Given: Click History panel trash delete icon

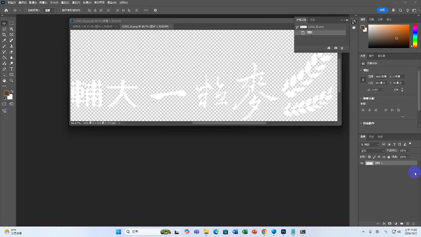Looking at the screenshot, I should pyautogui.click(x=342, y=48).
